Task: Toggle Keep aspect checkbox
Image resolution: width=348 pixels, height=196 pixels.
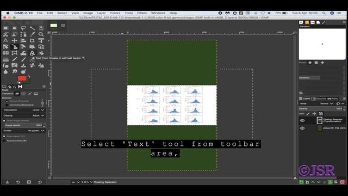Action: [4, 136]
